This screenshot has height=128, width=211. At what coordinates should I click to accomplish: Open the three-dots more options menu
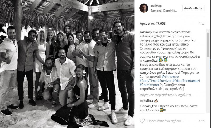[x=202, y=121]
